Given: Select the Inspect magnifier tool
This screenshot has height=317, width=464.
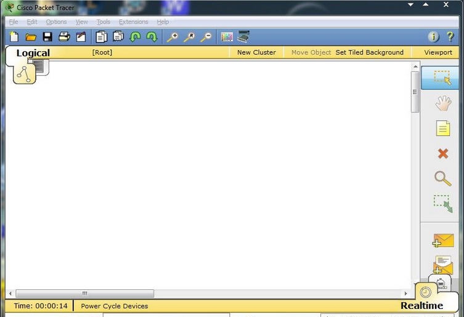Looking at the screenshot, I should tap(442, 179).
